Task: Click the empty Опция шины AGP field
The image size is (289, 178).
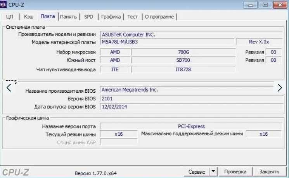Action: pyautogui.click(x=119, y=142)
